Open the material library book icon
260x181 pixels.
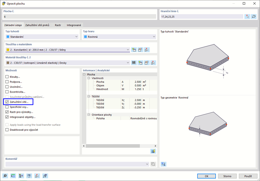134,63
